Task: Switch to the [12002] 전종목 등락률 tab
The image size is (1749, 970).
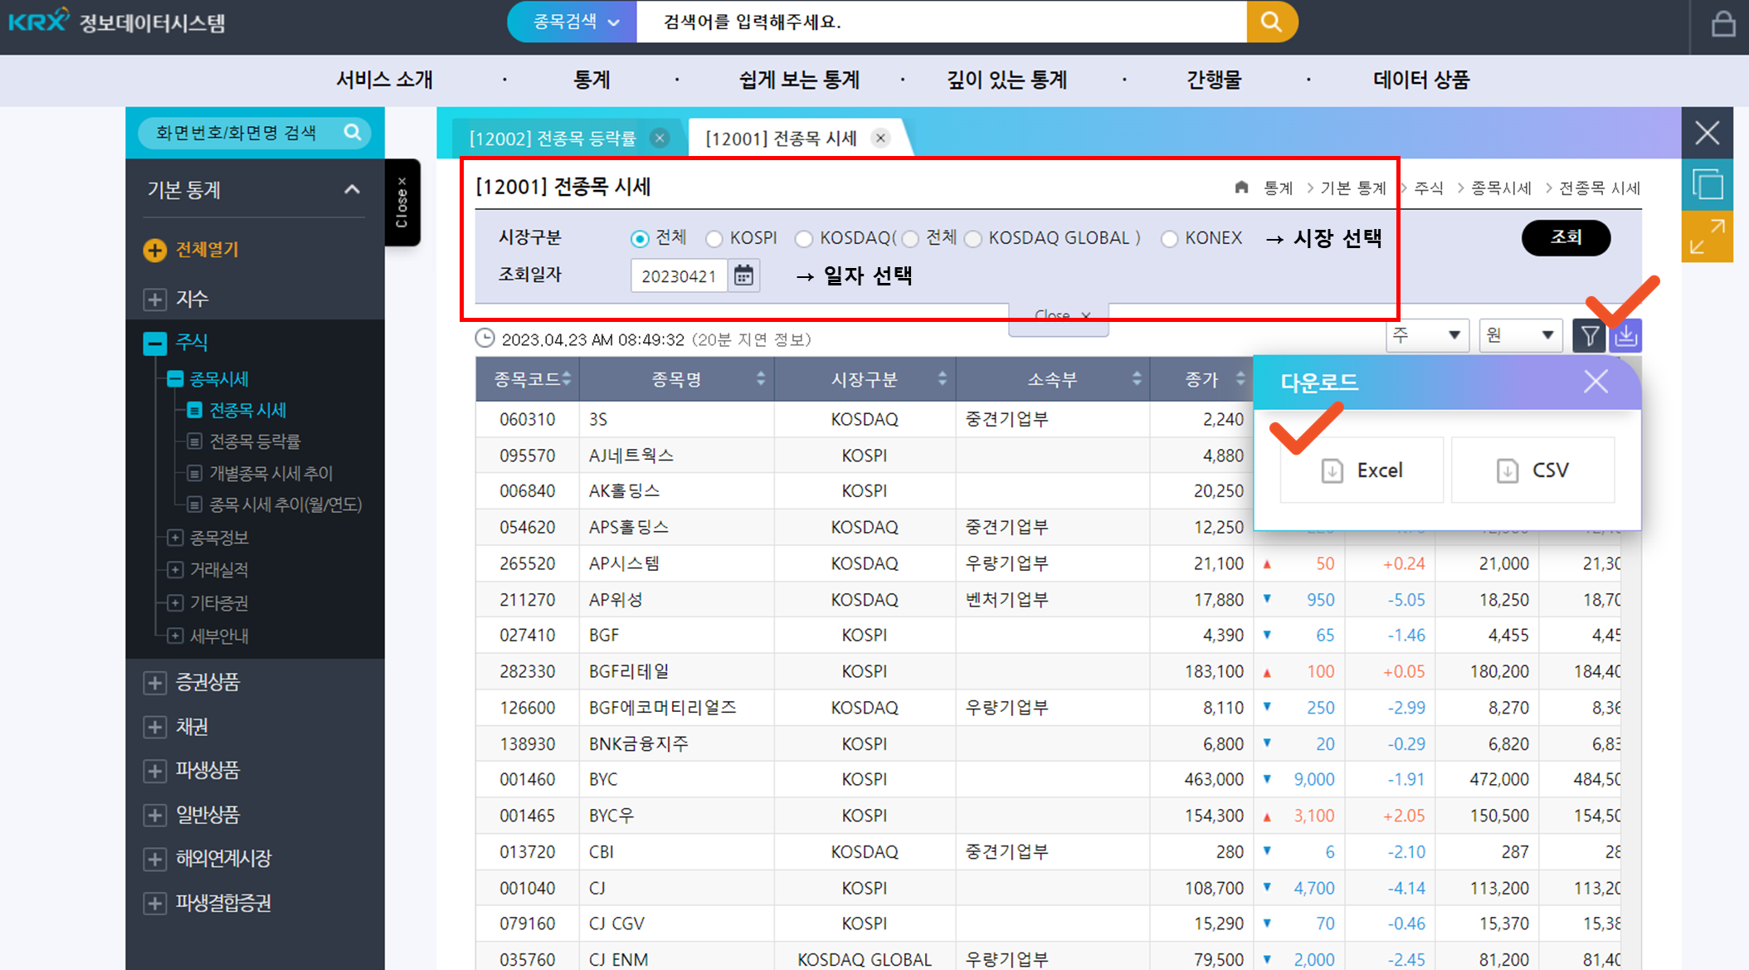Action: (x=553, y=139)
